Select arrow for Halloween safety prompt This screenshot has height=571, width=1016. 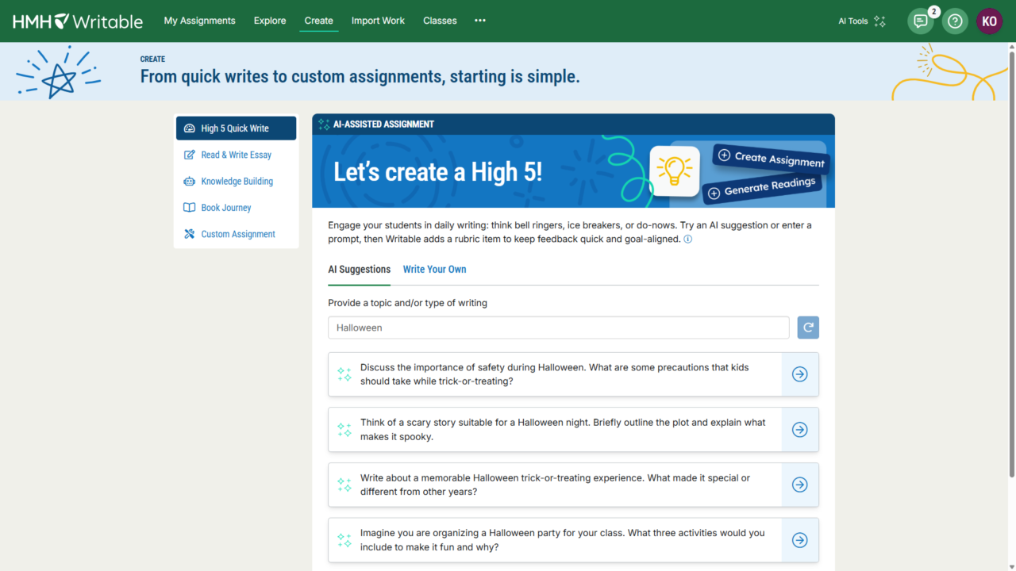click(x=800, y=374)
